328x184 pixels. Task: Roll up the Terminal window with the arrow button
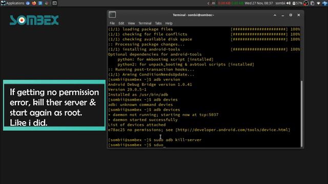[275, 15]
